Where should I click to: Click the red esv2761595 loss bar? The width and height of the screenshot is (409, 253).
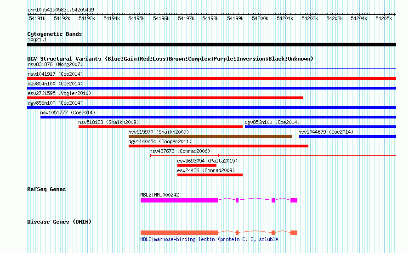pos(165,98)
